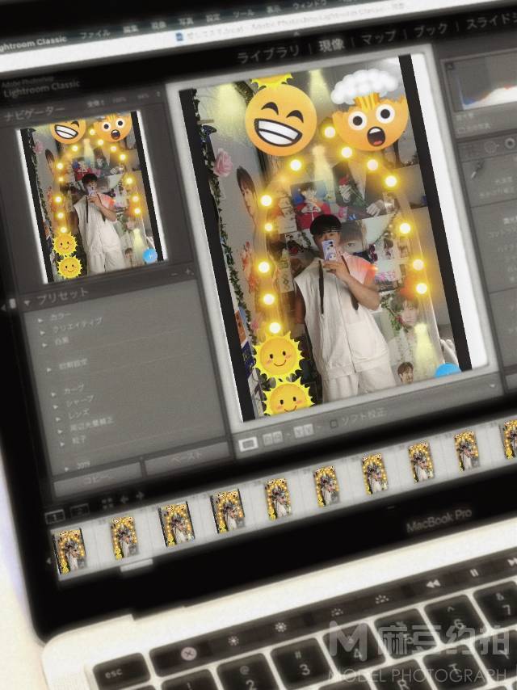Open the ブック module
Image resolution: width=517 pixels, height=690 pixels.
pyautogui.click(x=431, y=29)
